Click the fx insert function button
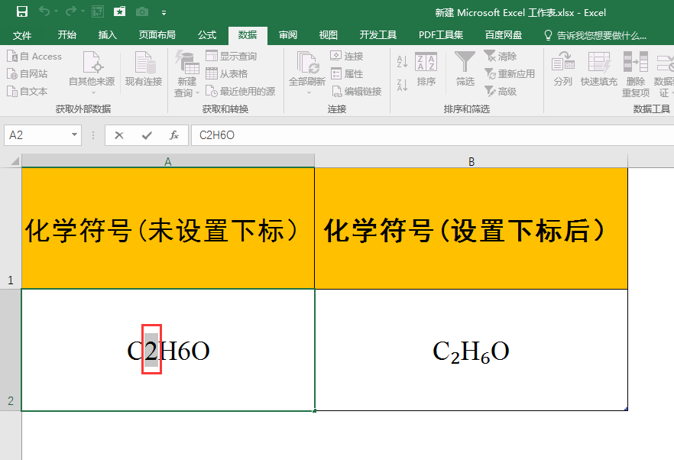This screenshot has width=674, height=460. click(173, 135)
